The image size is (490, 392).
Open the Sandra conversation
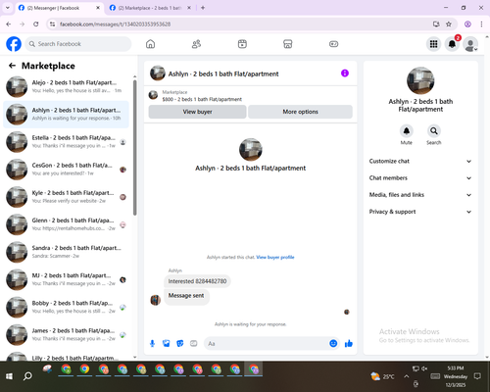[x=66, y=252]
